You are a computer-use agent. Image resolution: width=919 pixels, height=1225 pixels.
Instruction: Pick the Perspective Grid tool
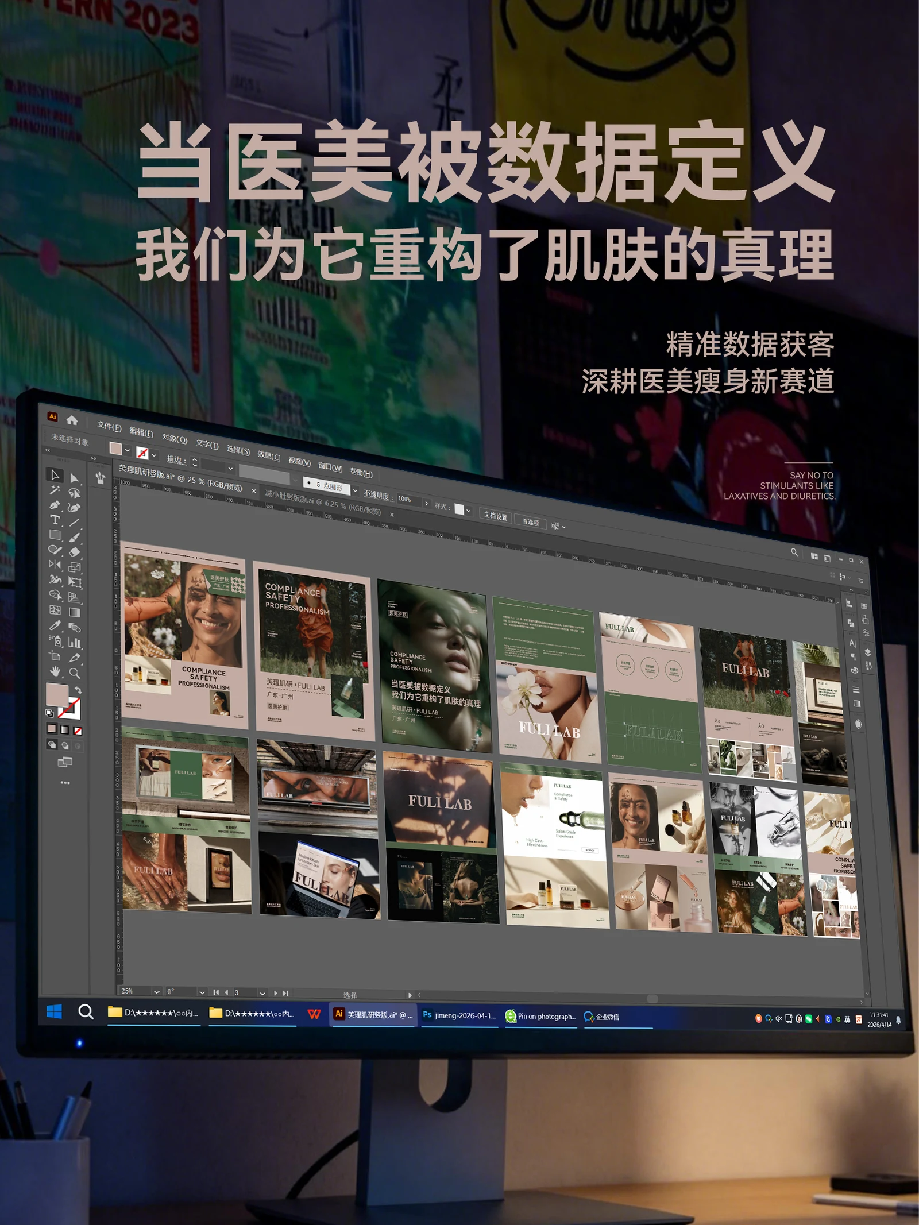pyautogui.click(x=74, y=597)
